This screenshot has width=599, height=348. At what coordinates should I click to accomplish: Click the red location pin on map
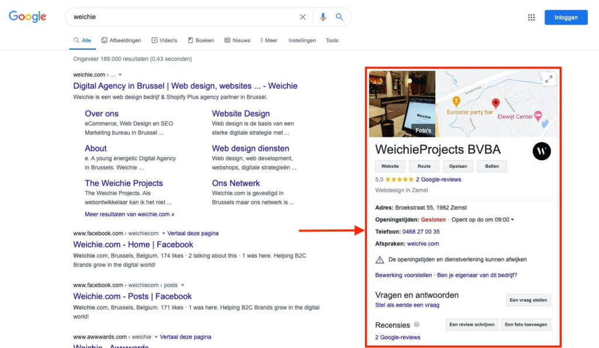tap(495, 103)
